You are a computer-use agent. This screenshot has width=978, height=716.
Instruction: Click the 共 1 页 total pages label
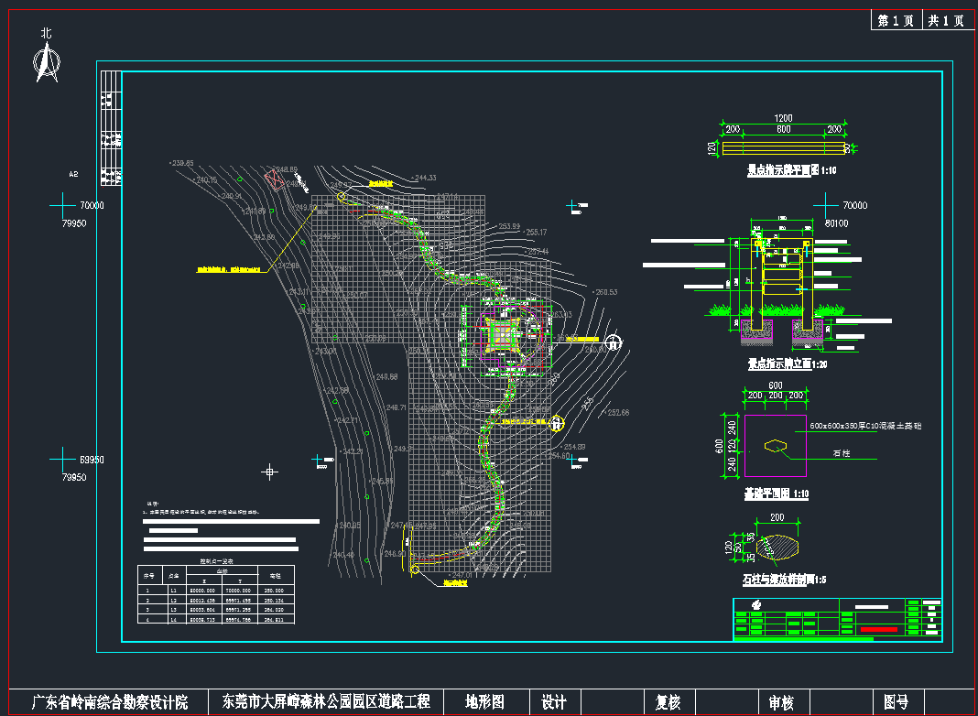click(x=945, y=21)
